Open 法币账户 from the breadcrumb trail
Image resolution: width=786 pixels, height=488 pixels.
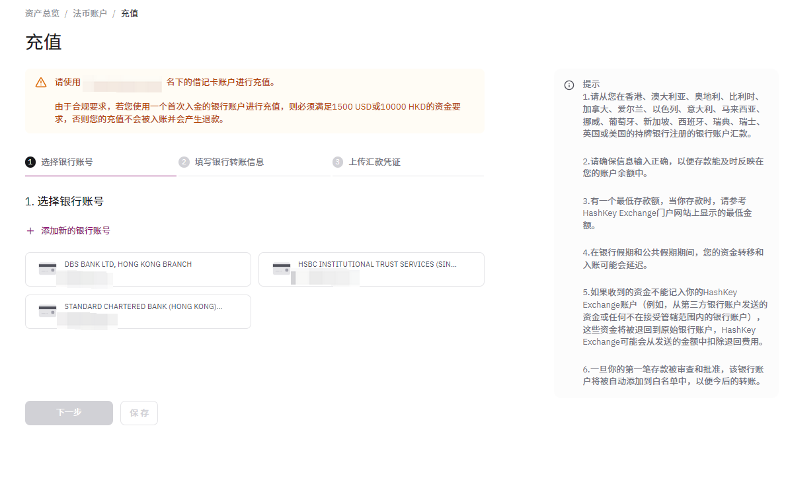coord(91,13)
